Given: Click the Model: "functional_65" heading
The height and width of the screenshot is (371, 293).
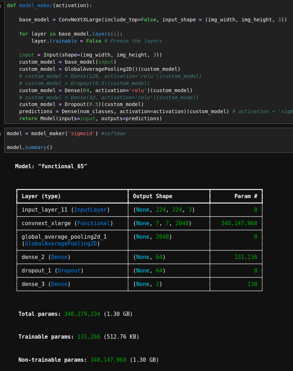Looking at the screenshot, I should pos(51,166).
